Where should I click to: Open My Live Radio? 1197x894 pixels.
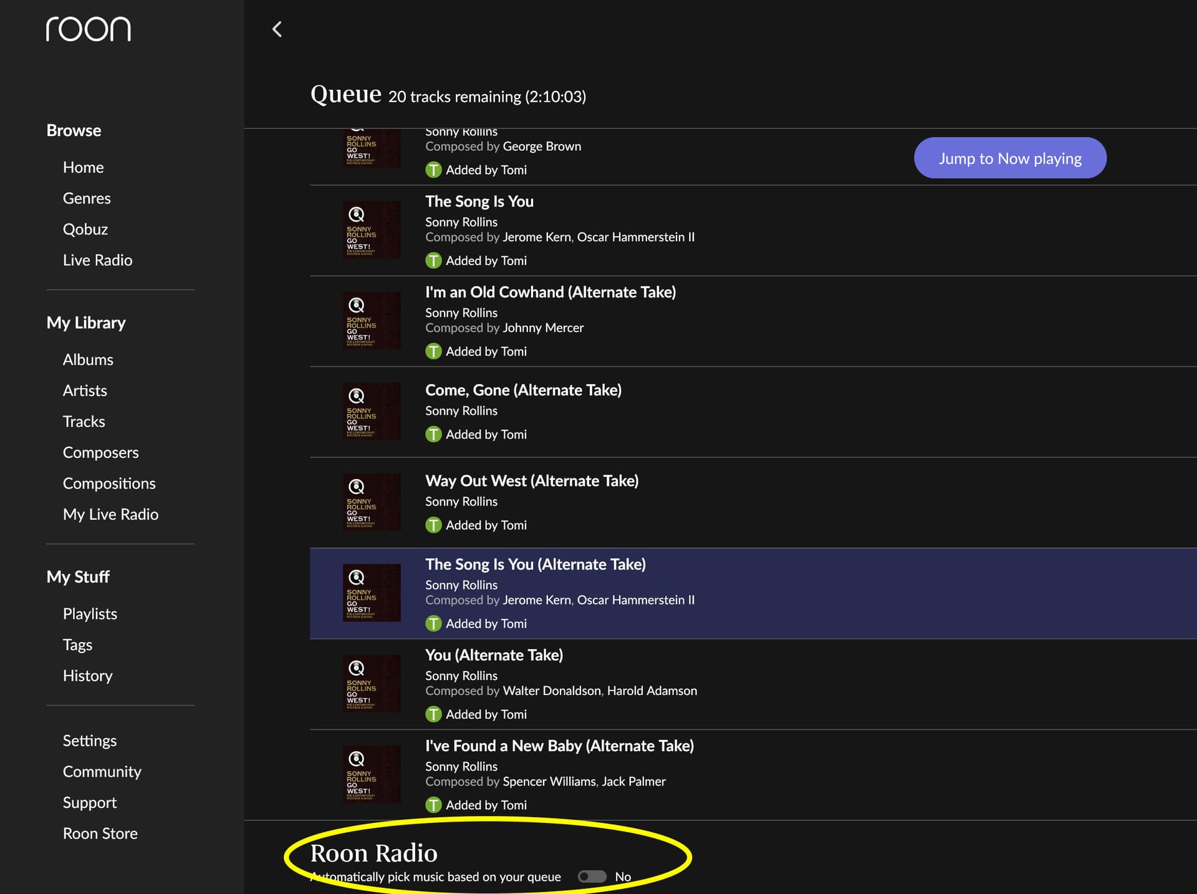110,514
